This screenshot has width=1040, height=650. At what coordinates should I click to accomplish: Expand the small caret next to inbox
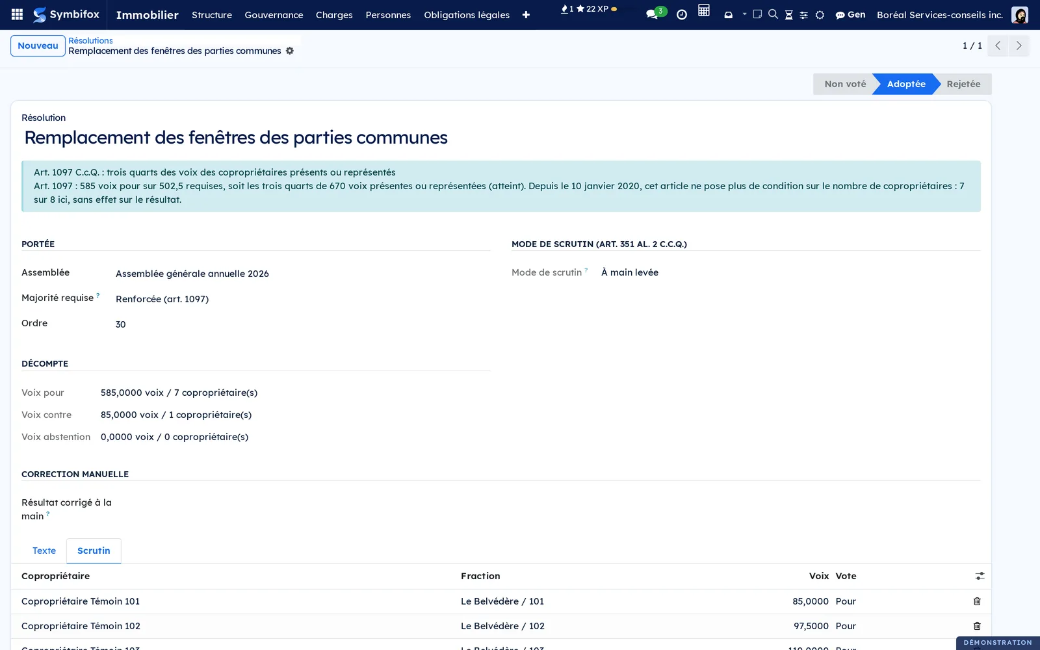click(x=744, y=14)
